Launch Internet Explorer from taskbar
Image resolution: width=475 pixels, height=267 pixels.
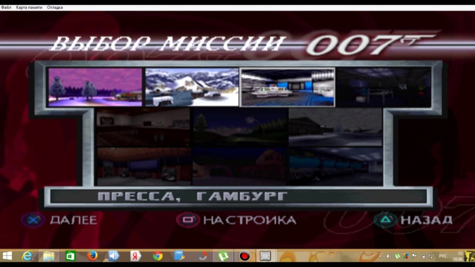27,256
